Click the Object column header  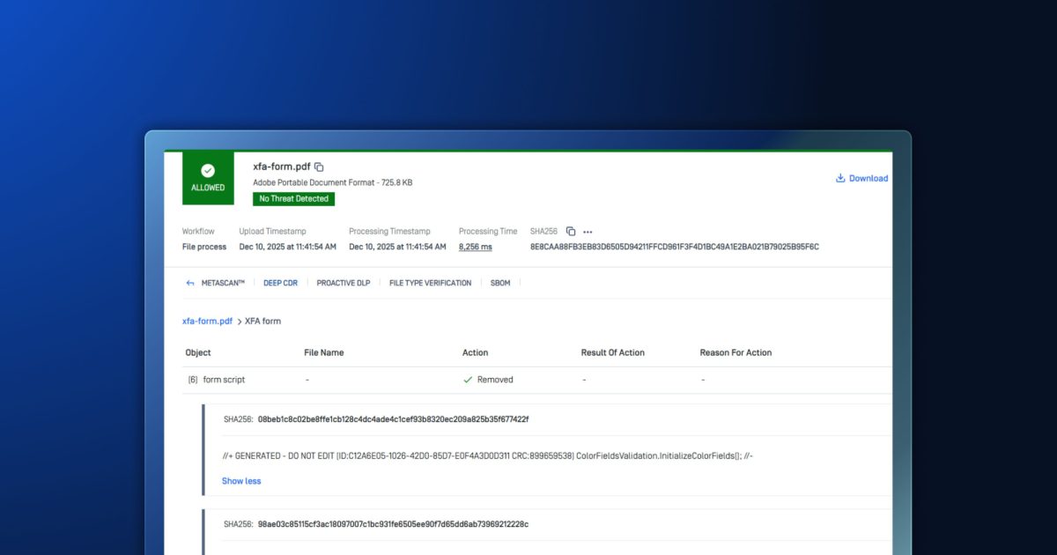(x=198, y=352)
